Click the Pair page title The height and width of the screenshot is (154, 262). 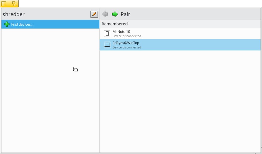(125, 14)
